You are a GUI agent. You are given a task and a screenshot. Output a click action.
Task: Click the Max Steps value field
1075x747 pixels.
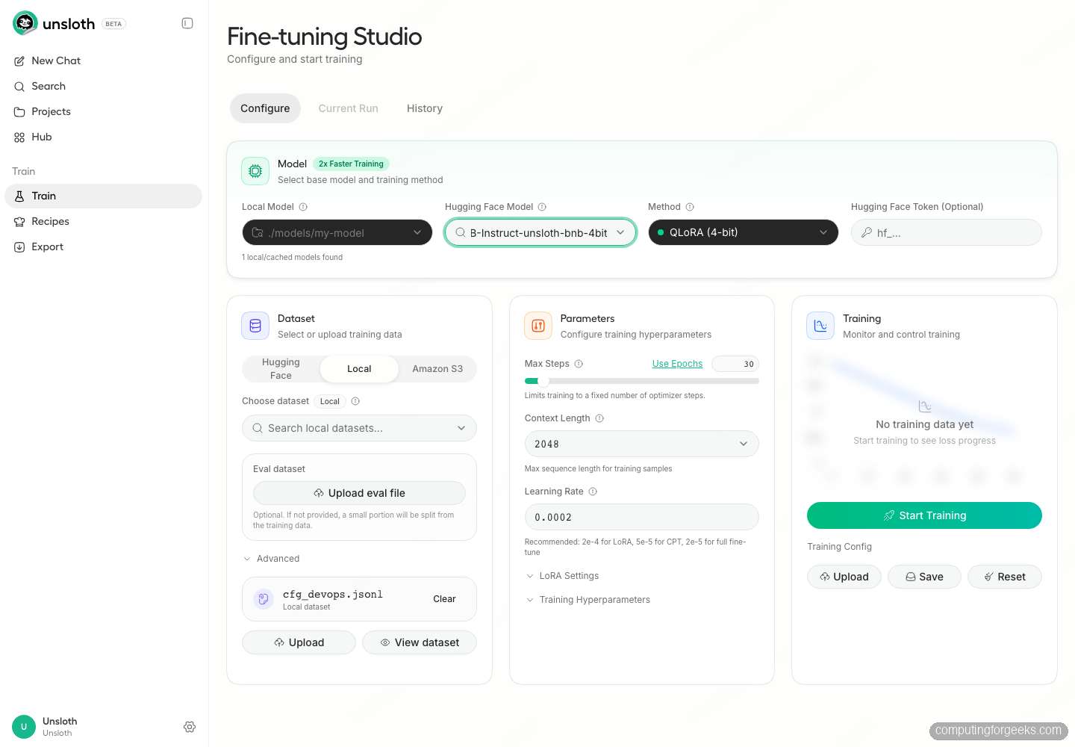coord(735,364)
